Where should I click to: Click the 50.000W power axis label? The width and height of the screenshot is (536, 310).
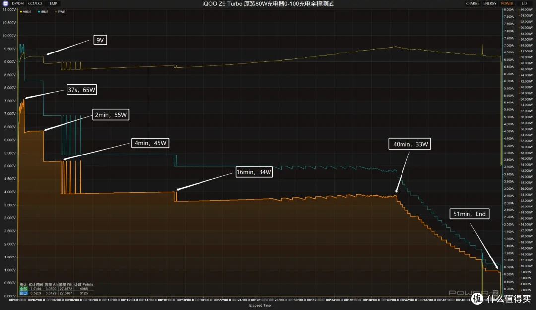[x=526, y=147]
